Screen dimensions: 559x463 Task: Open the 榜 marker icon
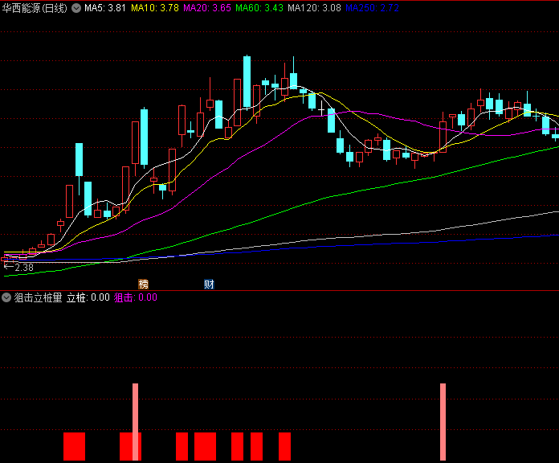(x=143, y=285)
